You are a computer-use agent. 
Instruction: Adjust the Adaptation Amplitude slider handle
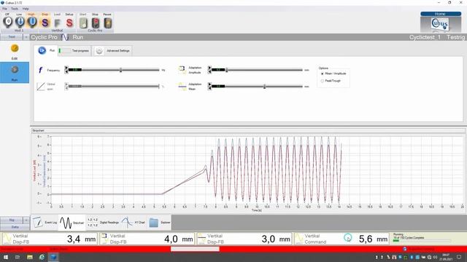[x=226, y=70]
